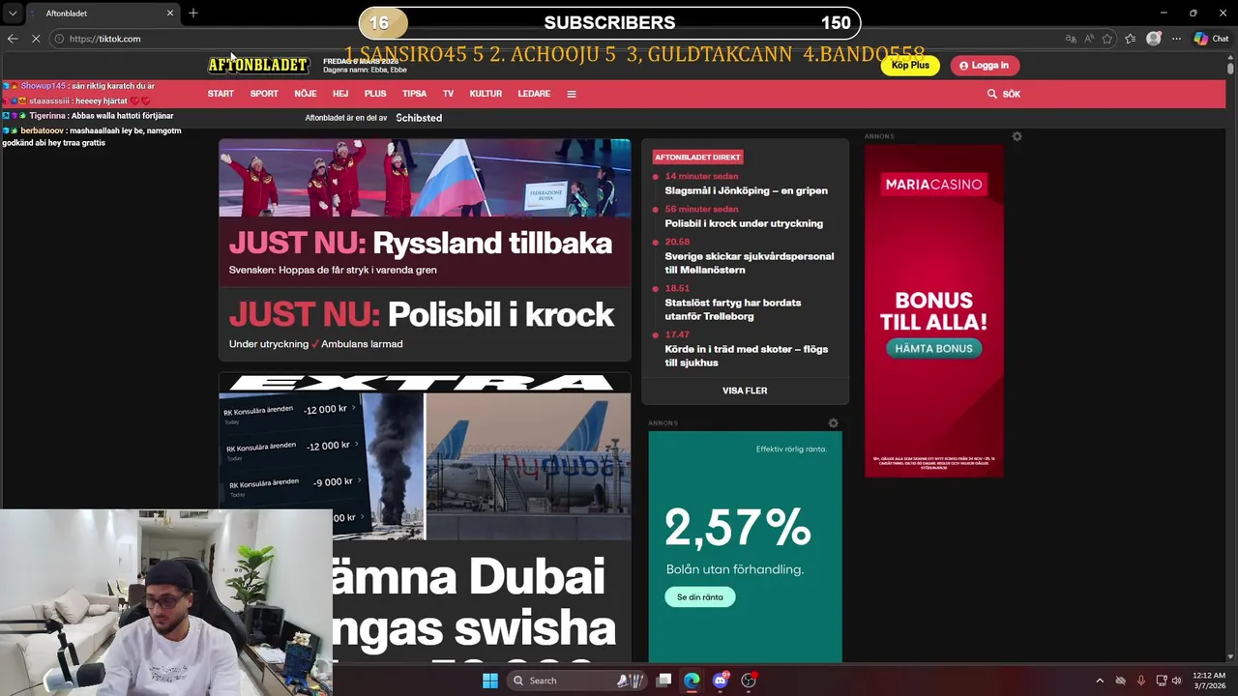The width and height of the screenshot is (1238, 696).
Task: Stop loading the page
Action: pos(36,39)
